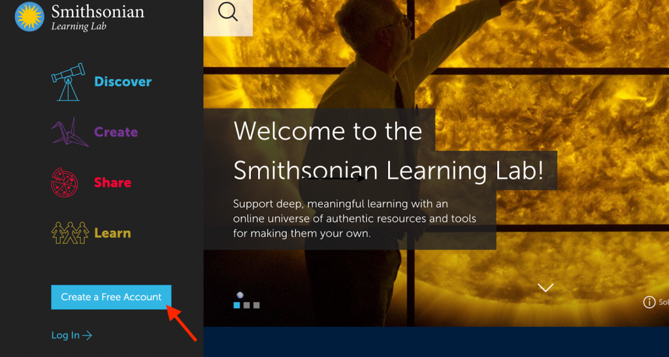Click Create a Free Account button

click(111, 297)
